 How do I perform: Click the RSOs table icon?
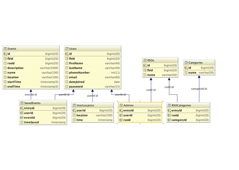145,60
